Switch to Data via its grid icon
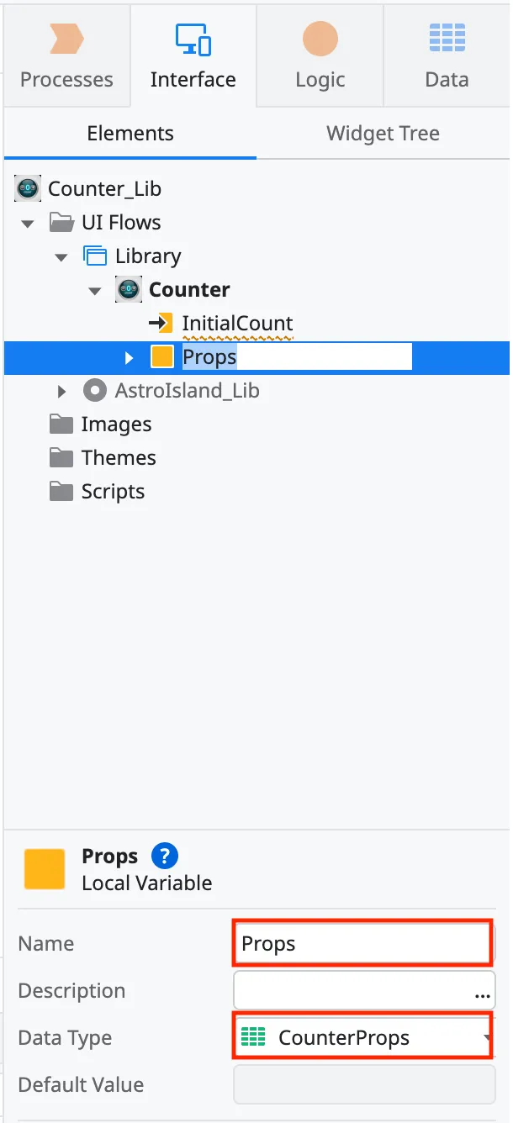The height and width of the screenshot is (1123, 513). coord(447,37)
